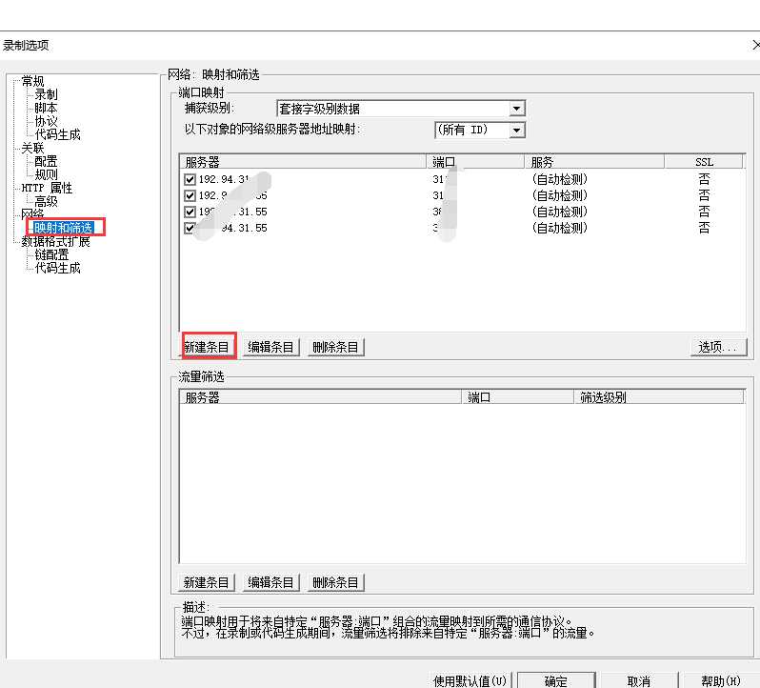Select the 关联 tree node
Image resolution: width=760 pixels, height=688 pixels.
coord(32,148)
